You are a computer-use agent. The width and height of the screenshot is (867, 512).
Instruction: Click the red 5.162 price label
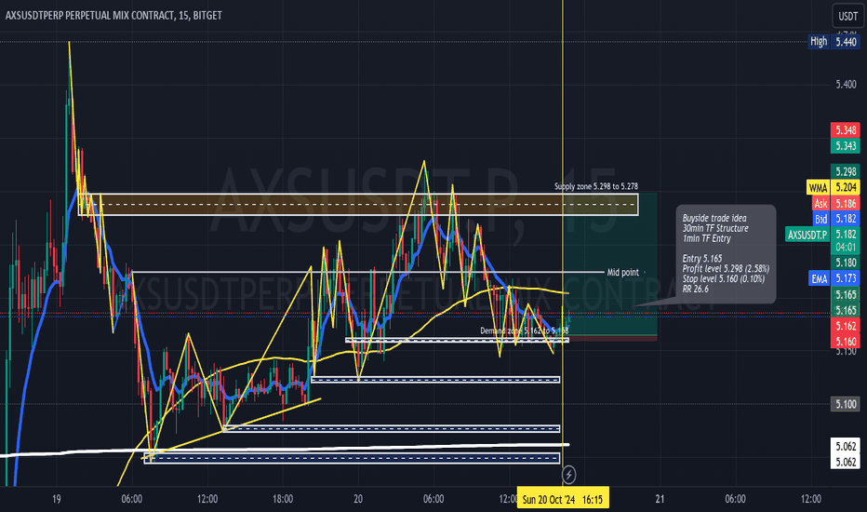coord(846,326)
